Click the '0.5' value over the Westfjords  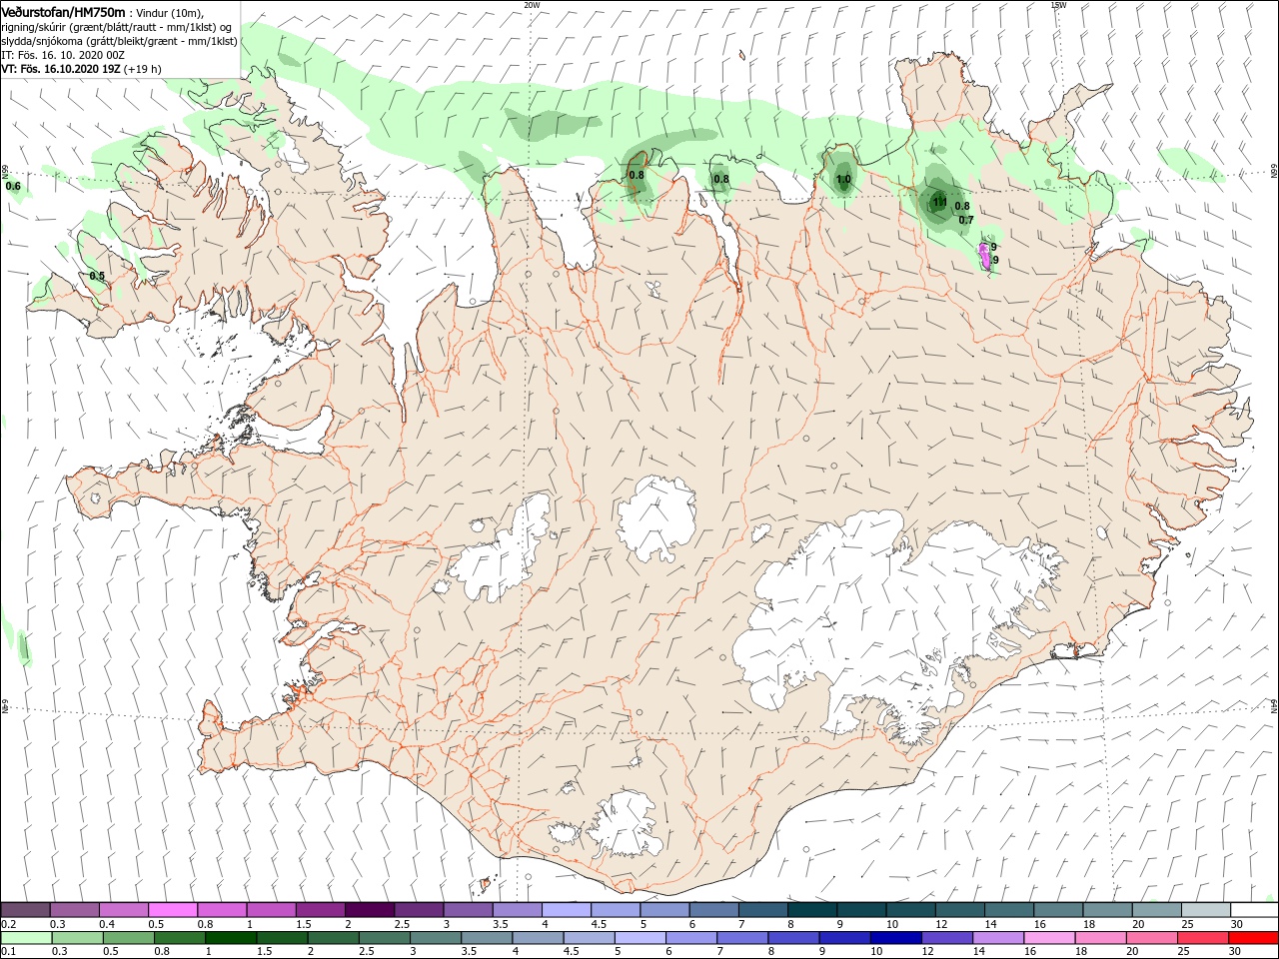[x=97, y=276]
